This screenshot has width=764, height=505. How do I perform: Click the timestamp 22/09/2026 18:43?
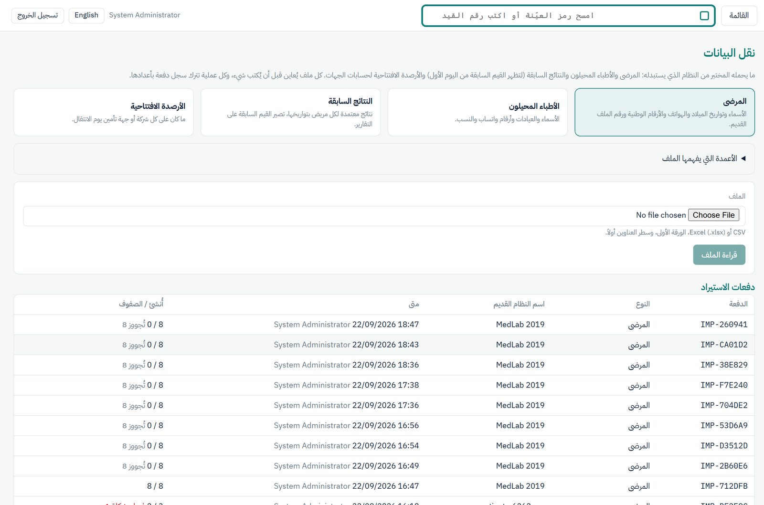point(385,345)
